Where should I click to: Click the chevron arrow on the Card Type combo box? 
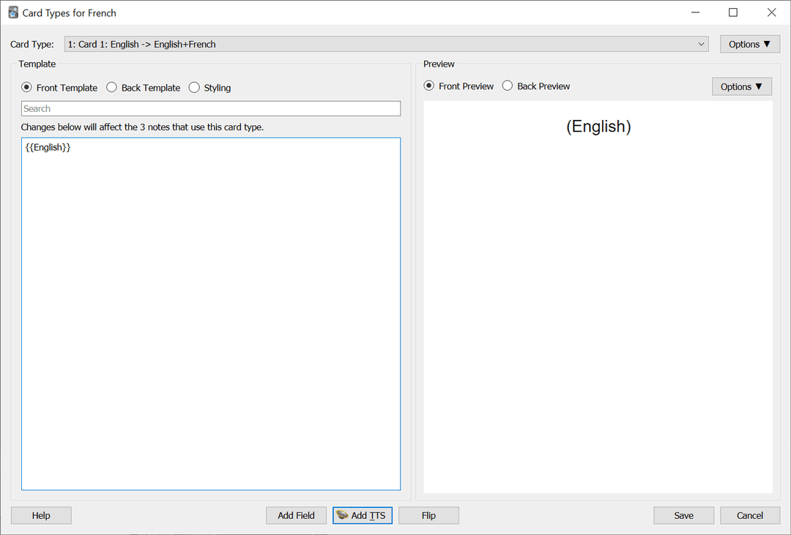701,44
